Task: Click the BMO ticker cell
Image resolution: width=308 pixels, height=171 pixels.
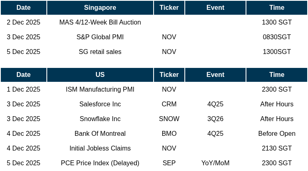Action: [x=169, y=134]
